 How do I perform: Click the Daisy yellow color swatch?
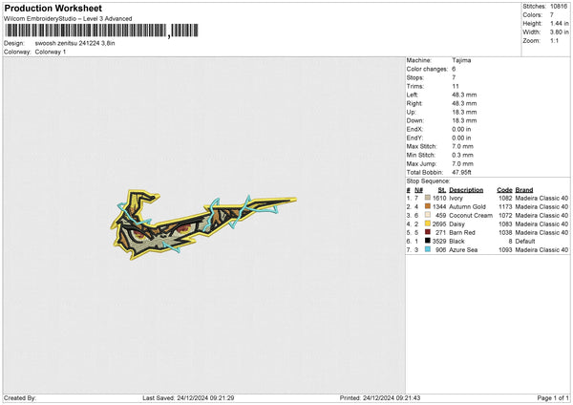pos(428,224)
